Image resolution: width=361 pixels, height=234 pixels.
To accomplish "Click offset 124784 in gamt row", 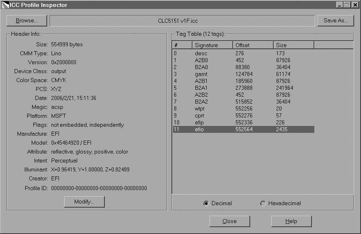I will pos(244,74).
